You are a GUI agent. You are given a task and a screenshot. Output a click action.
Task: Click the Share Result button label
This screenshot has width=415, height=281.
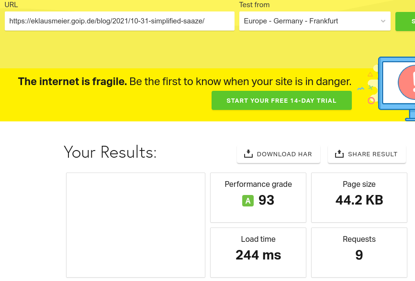tap(372, 154)
